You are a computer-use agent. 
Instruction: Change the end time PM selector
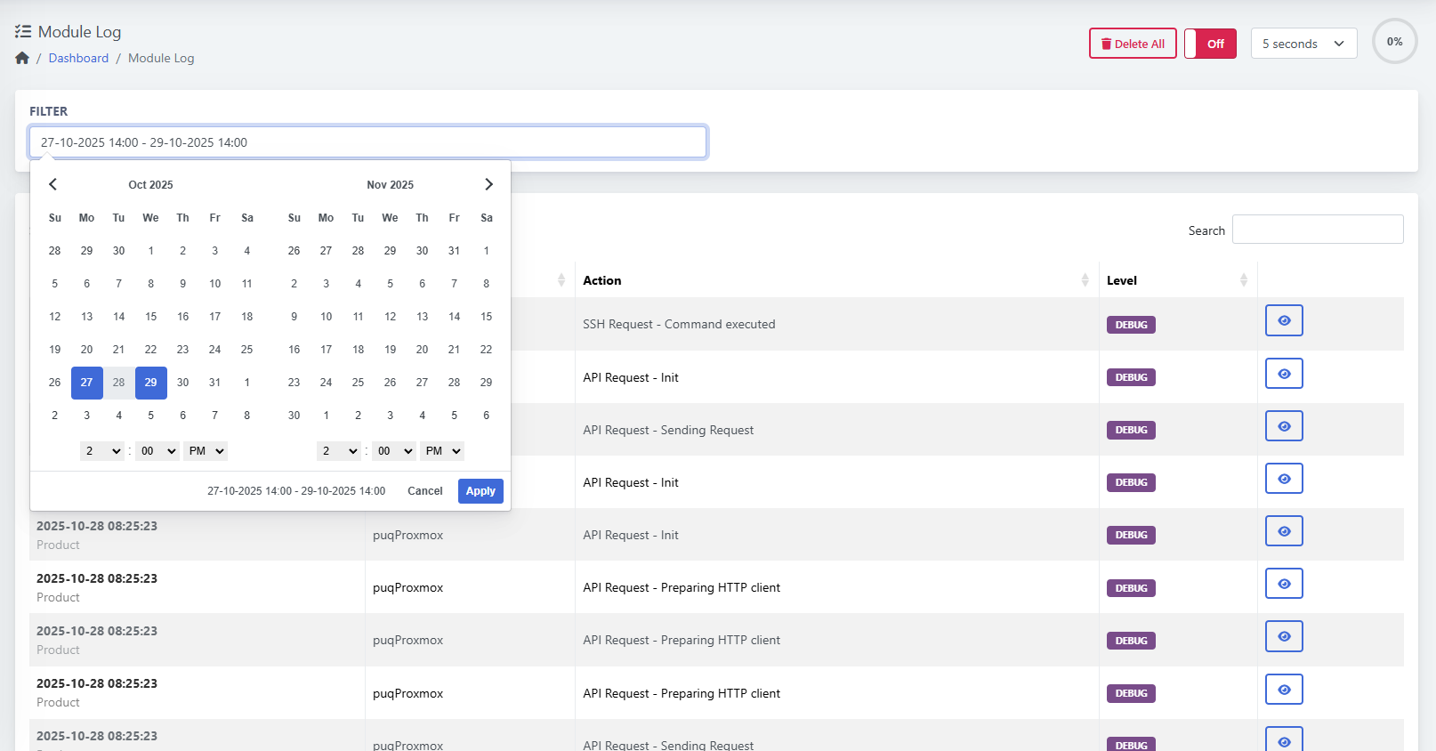(x=442, y=451)
